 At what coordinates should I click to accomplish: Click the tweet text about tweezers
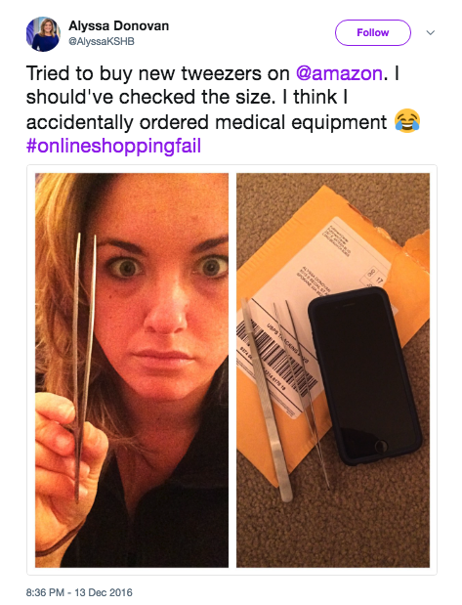point(223,110)
